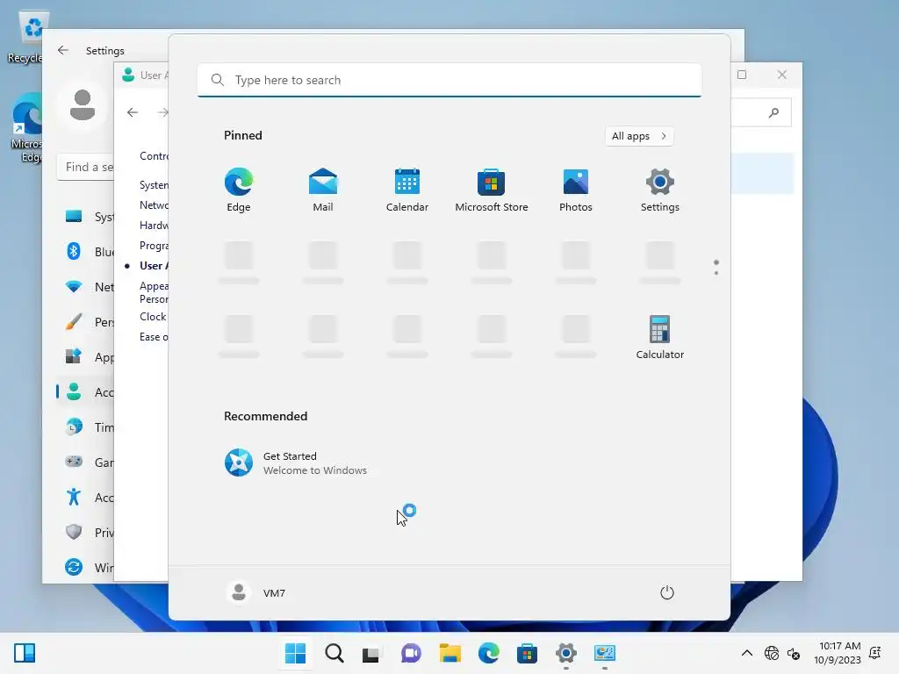The image size is (899, 674).
Task: Open the notification center icon
Action: point(875,653)
